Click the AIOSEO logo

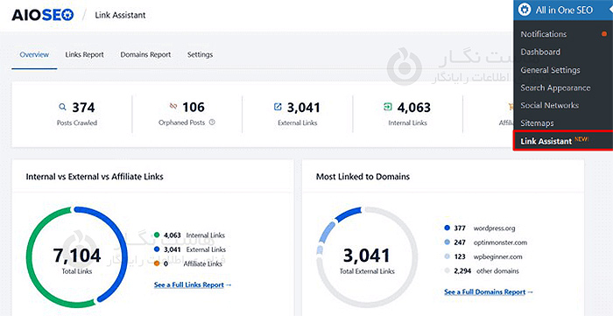click(x=43, y=15)
